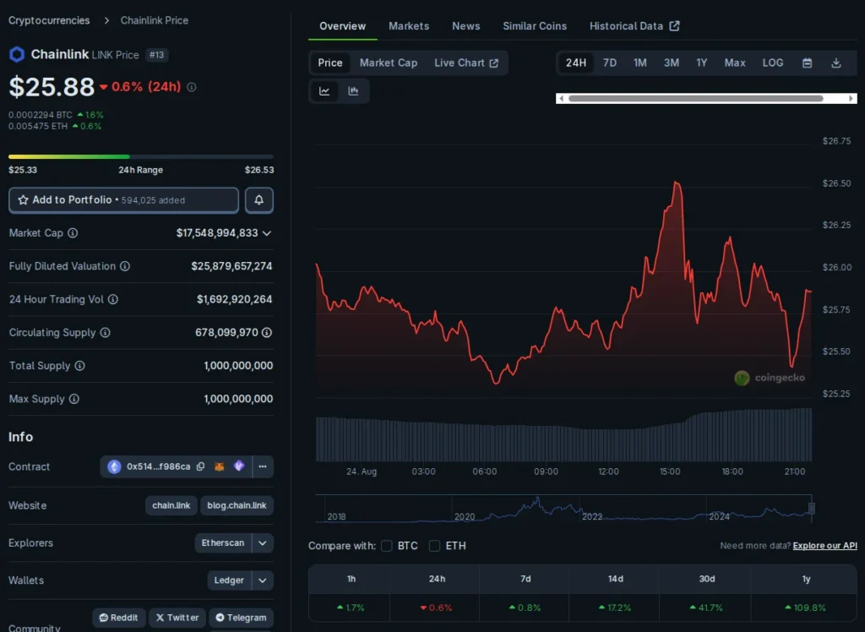Open the Markets tab
This screenshot has width=865, height=632.
click(x=409, y=26)
